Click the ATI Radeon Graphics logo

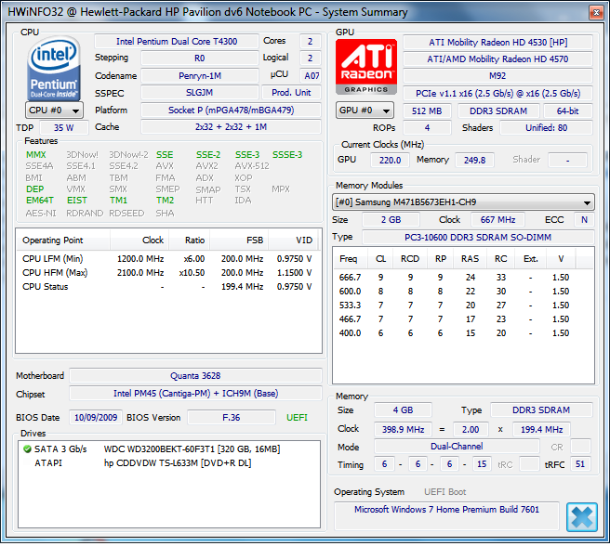366,67
